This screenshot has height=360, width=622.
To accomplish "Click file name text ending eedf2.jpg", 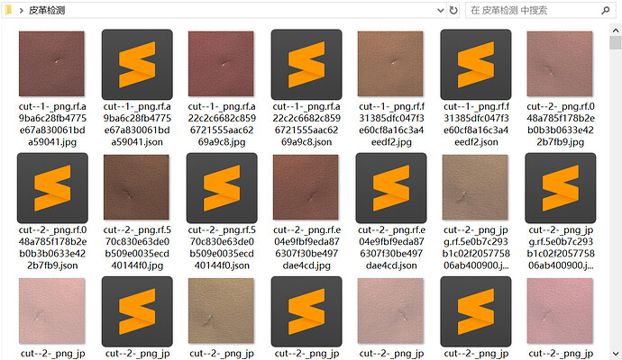I will click(x=391, y=124).
